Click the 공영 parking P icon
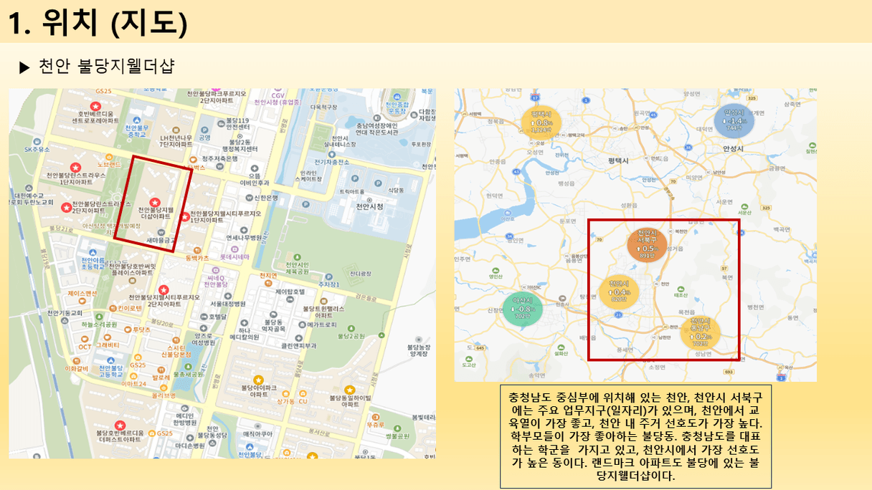Image resolution: width=872 pixels, height=490 pixels. click(x=205, y=129)
